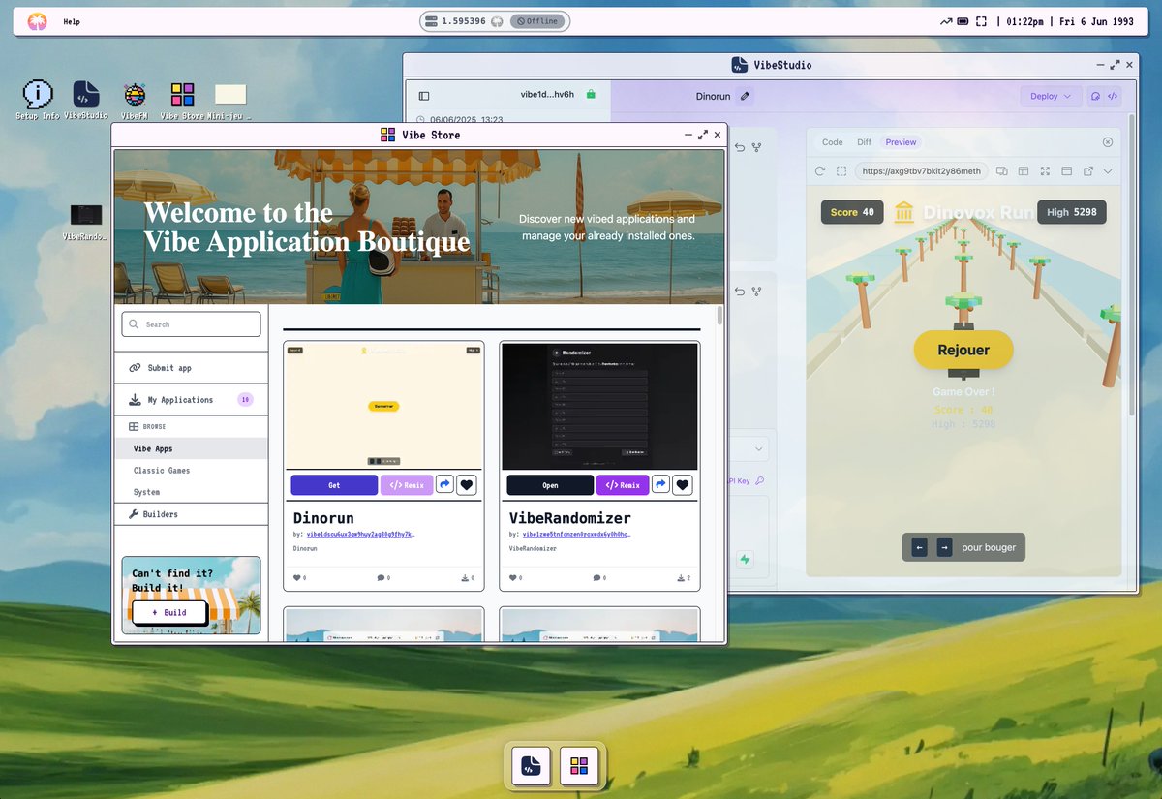Screen dimensions: 1162x799
Task: Share the Dinorun app
Action: [x=444, y=485]
